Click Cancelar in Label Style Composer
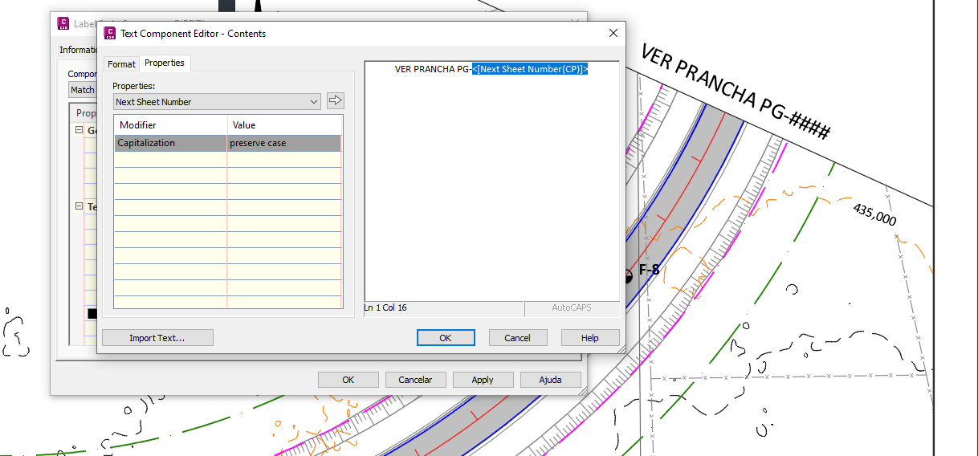The height and width of the screenshot is (456, 978). [x=415, y=380]
